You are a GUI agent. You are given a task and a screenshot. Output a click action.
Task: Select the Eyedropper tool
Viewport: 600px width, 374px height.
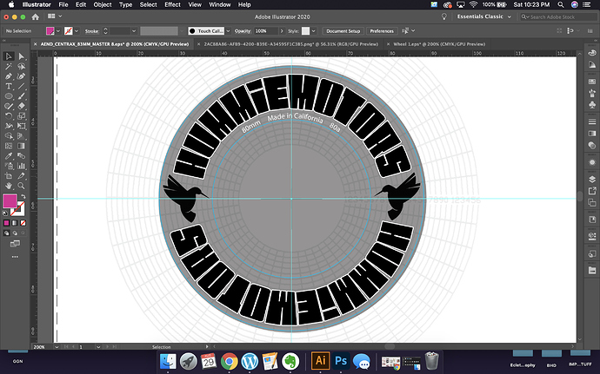pyautogui.click(x=9, y=156)
